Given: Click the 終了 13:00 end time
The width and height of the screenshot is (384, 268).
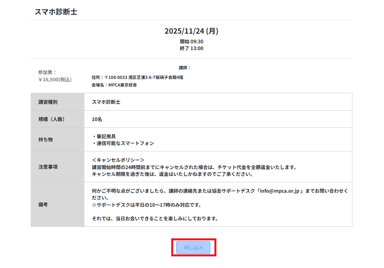Looking at the screenshot, I should [x=191, y=48].
